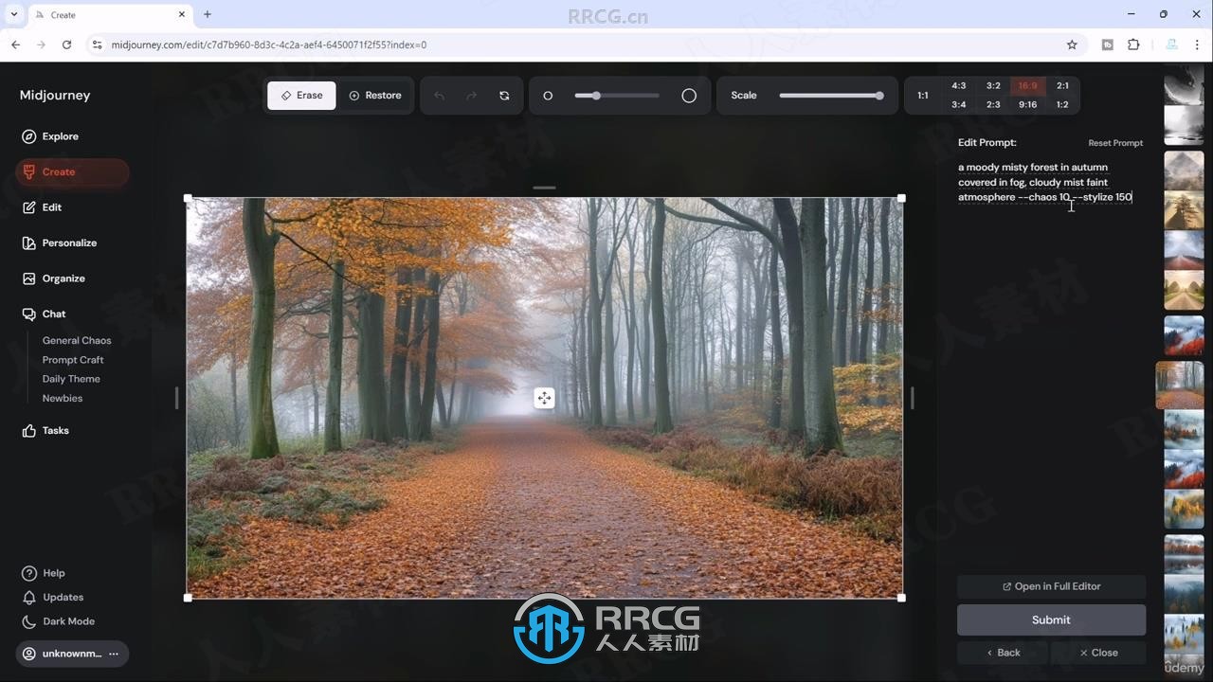Click the move handle on the image
1213x682 pixels.
[x=544, y=398]
